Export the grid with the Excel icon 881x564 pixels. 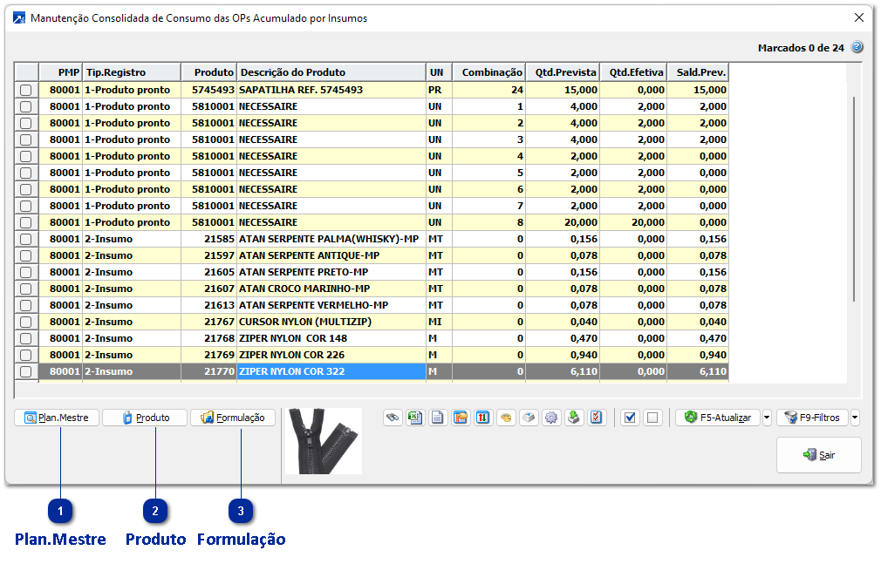click(415, 418)
